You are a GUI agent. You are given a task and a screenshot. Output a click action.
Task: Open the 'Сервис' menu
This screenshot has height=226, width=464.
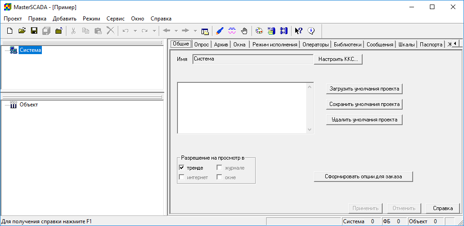click(116, 19)
